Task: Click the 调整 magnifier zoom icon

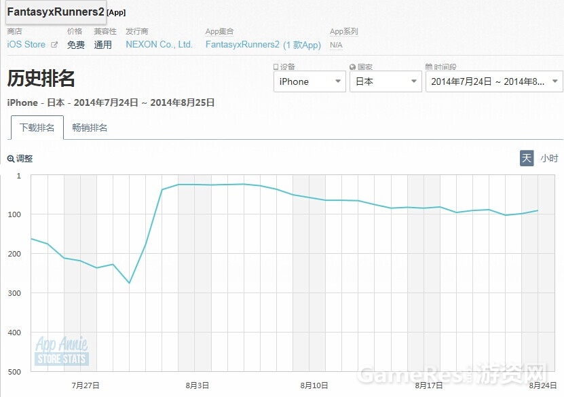Action: coord(11,159)
